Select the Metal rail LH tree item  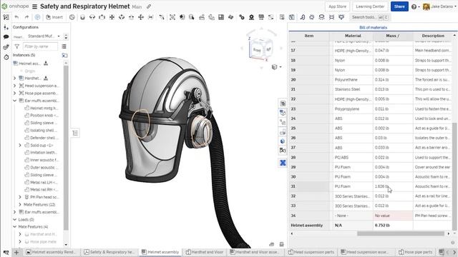(x=42, y=183)
